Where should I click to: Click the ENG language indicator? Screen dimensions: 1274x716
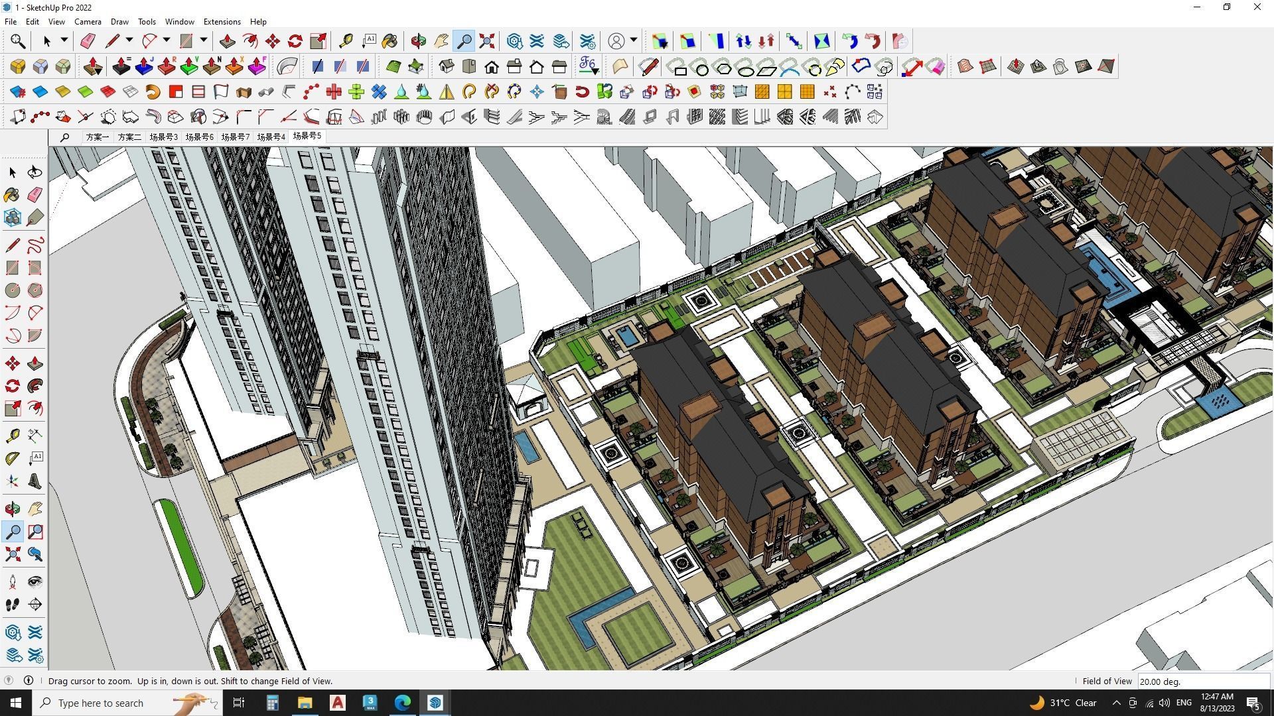pyautogui.click(x=1184, y=703)
